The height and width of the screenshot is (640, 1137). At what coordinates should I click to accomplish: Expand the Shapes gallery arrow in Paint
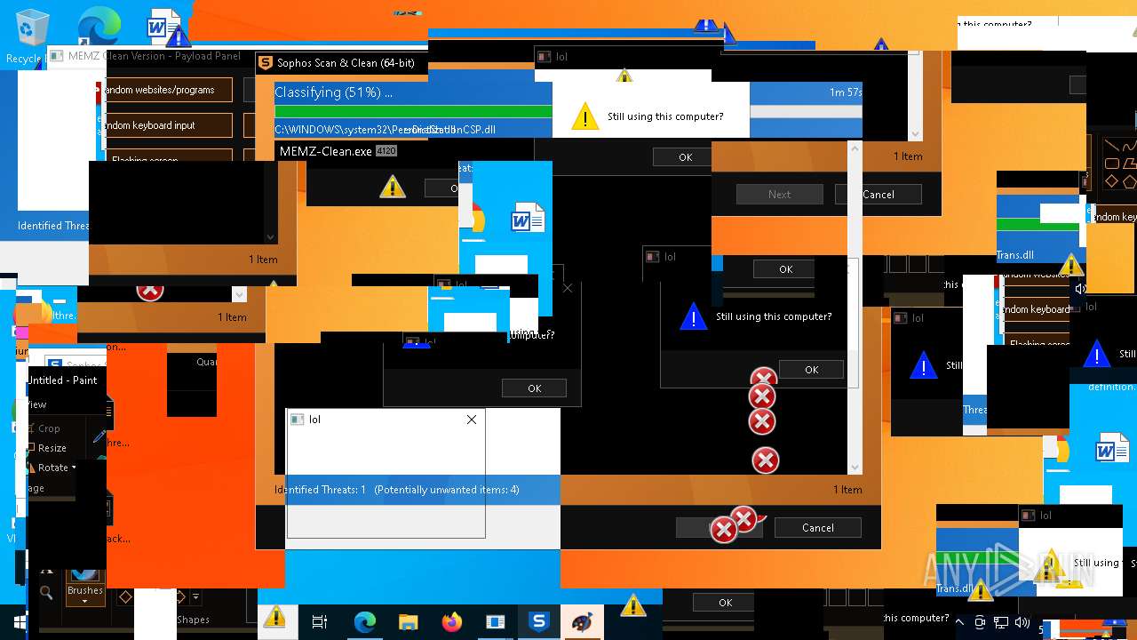tap(195, 596)
